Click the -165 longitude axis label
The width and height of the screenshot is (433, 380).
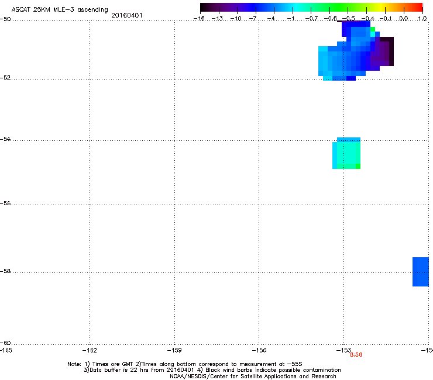[6, 350]
